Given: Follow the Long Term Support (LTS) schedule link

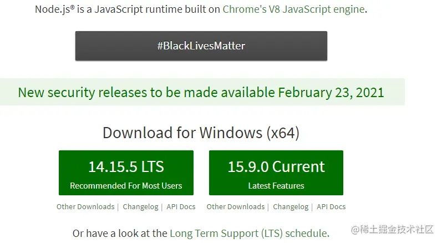Looking at the screenshot, I should pyautogui.click(x=250, y=234).
